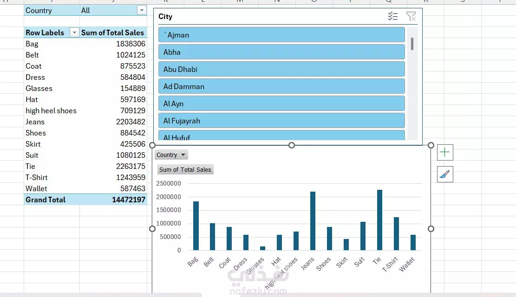Select Ad Damman in slicer

click(x=281, y=86)
